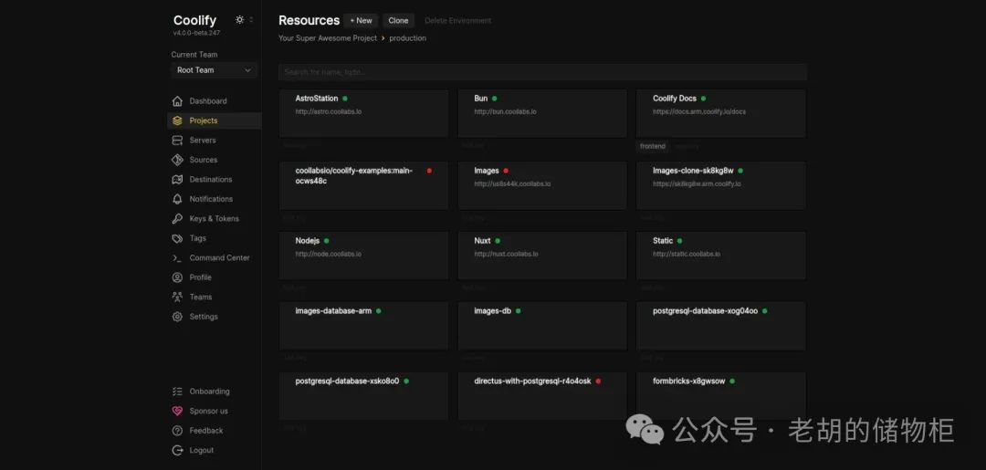Click the Notifications bell icon
The width and height of the screenshot is (986, 470).
click(x=177, y=199)
